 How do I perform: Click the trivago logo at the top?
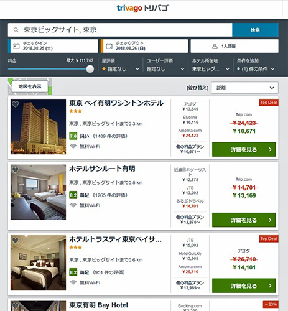point(143,8)
